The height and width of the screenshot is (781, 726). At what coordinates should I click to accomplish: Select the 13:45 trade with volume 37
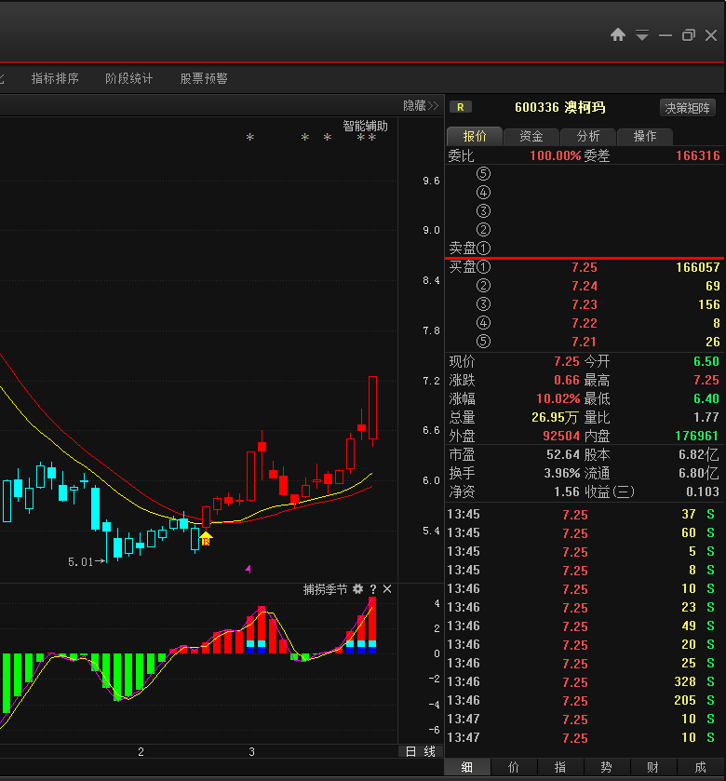[582, 514]
